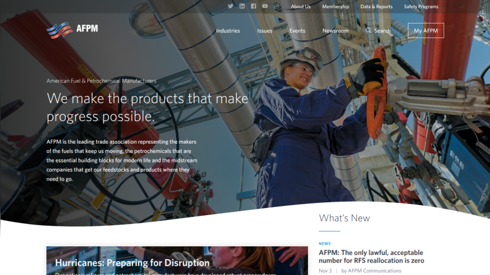Open the AFPM Twitter page icon
490x275 pixels.
[230, 6]
